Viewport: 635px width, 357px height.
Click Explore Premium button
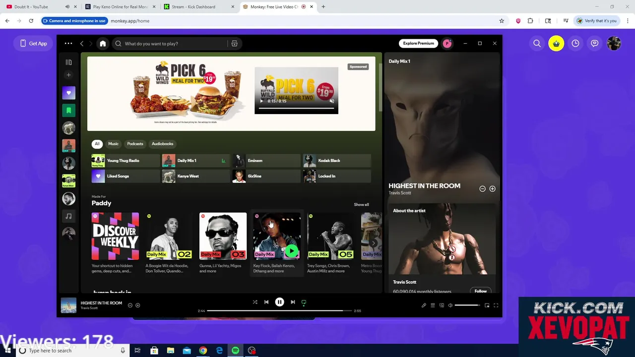click(418, 44)
